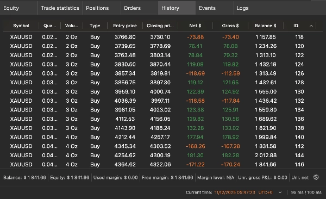Expand the UTC+0 timezone dropdown
The height and width of the screenshot is (199, 326).
pyautogui.click(x=280, y=192)
